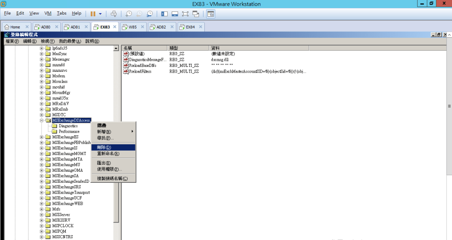Viewport: 452px width, 240px height.
Task: Collapse the MSExchangeDSAccess tree node
Action: (x=41, y=120)
